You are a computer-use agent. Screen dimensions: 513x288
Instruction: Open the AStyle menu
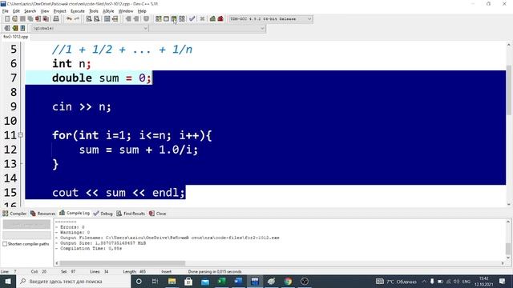coord(108,11)
